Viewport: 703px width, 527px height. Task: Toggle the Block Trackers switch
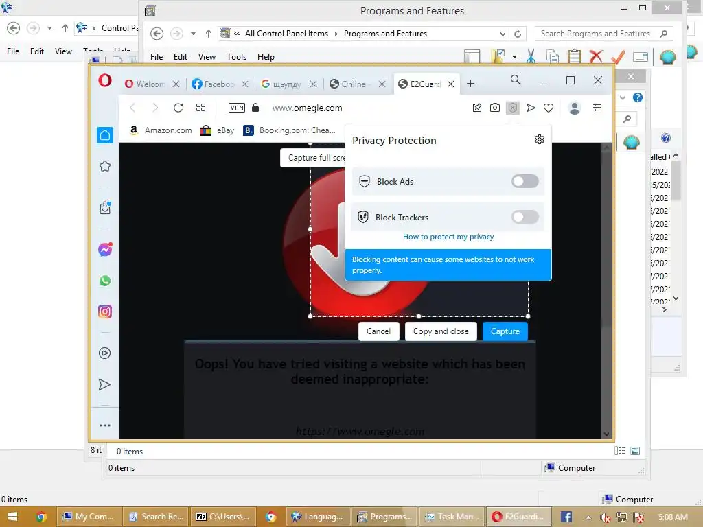pos(525,217)
